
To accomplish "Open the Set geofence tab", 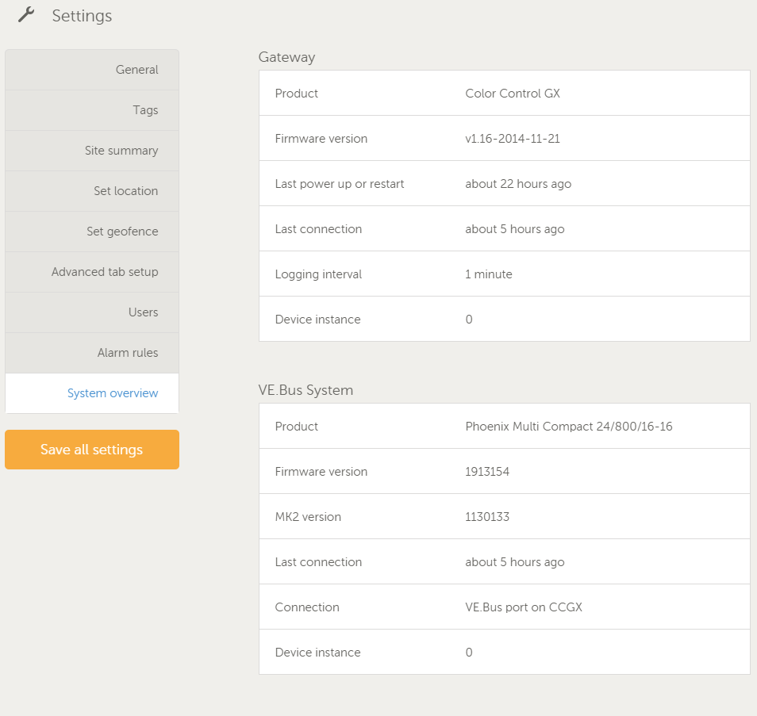I will [92, 232].
